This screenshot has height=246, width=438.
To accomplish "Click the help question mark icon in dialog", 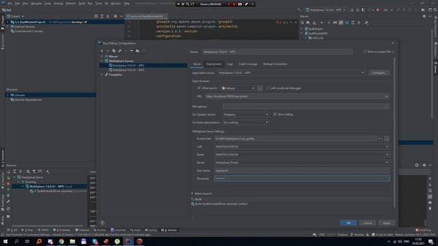I will (x=102, y=223).
